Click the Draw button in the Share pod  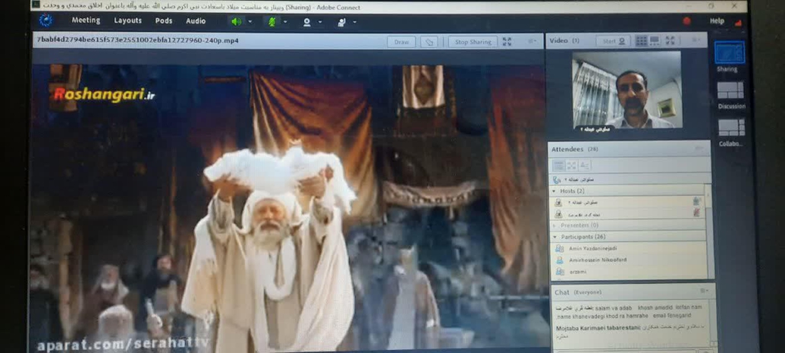(x=402, y=42)
